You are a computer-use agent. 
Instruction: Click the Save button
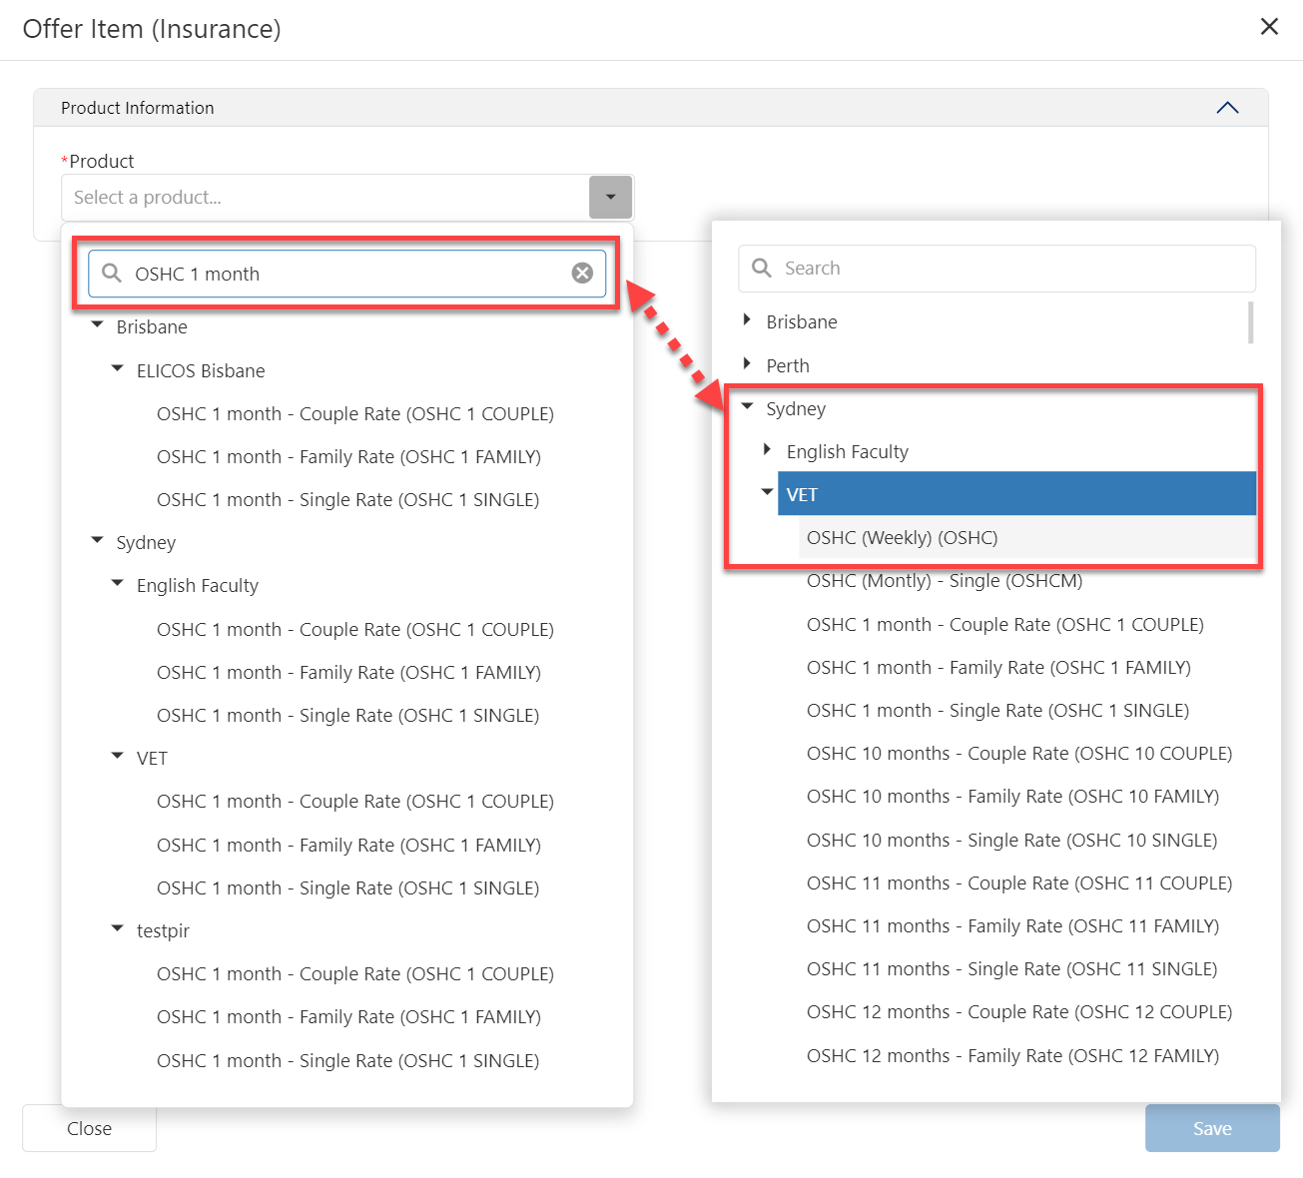(1212, 1128)
